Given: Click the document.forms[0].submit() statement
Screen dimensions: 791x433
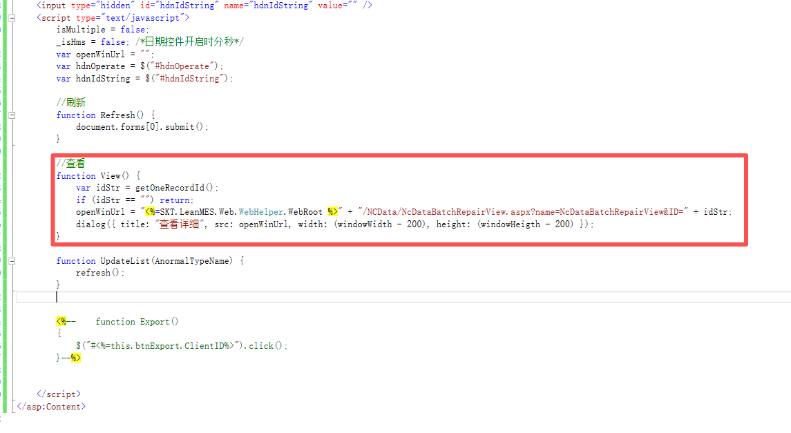Looking at the screenshot, I should (141, 127).
